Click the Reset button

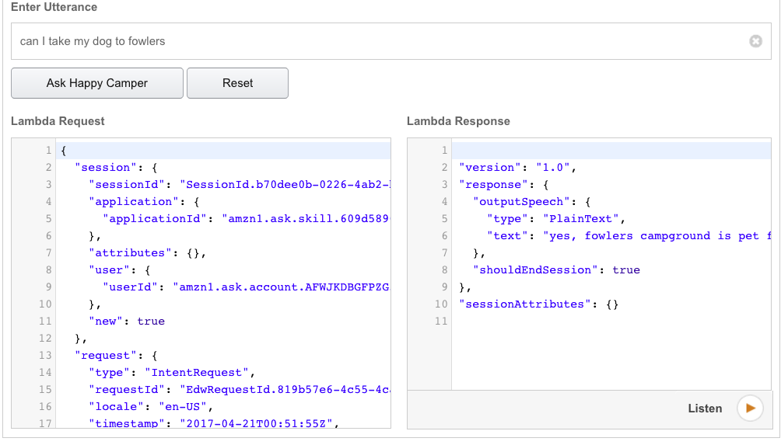pyautogui.click(x=237, y=83)
